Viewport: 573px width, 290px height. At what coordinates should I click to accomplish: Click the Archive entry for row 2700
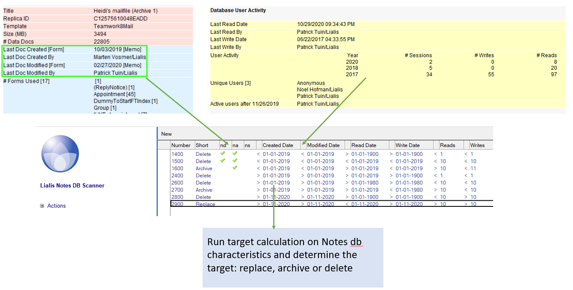tap(205, 190)
